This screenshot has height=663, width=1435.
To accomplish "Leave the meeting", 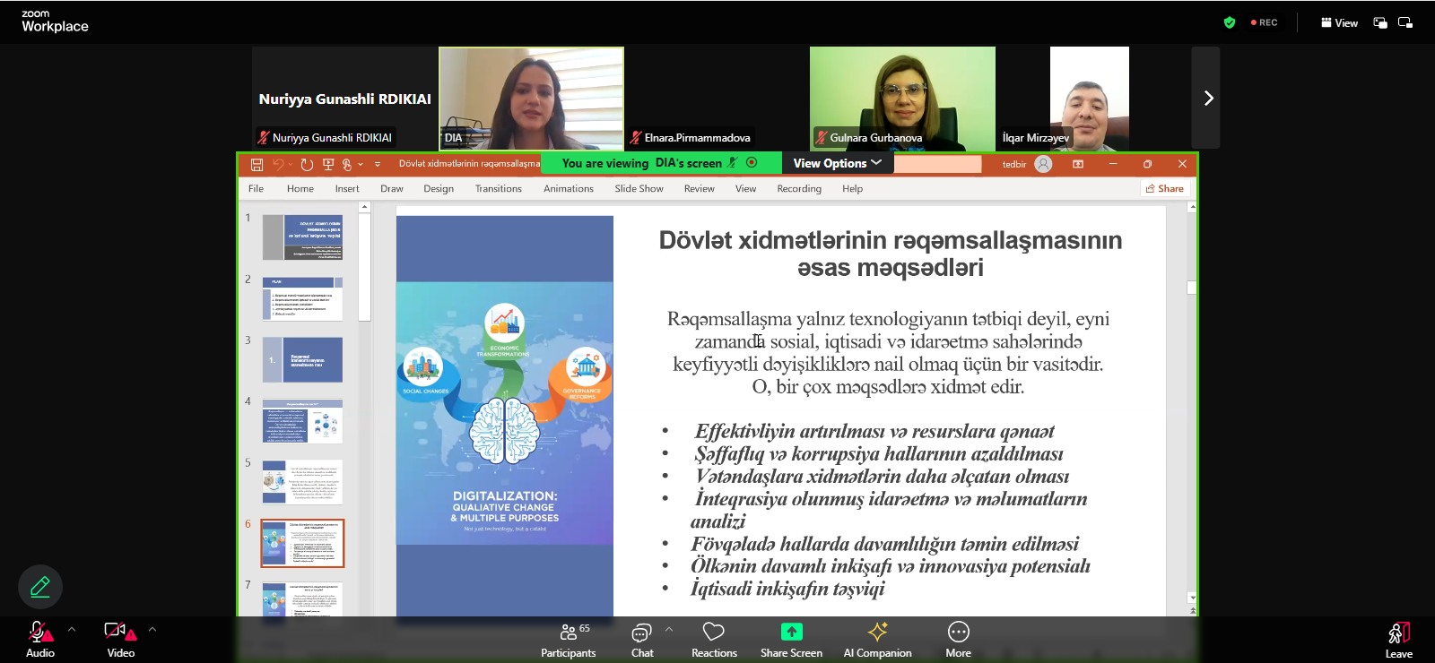I will (x=1398, y=640).
